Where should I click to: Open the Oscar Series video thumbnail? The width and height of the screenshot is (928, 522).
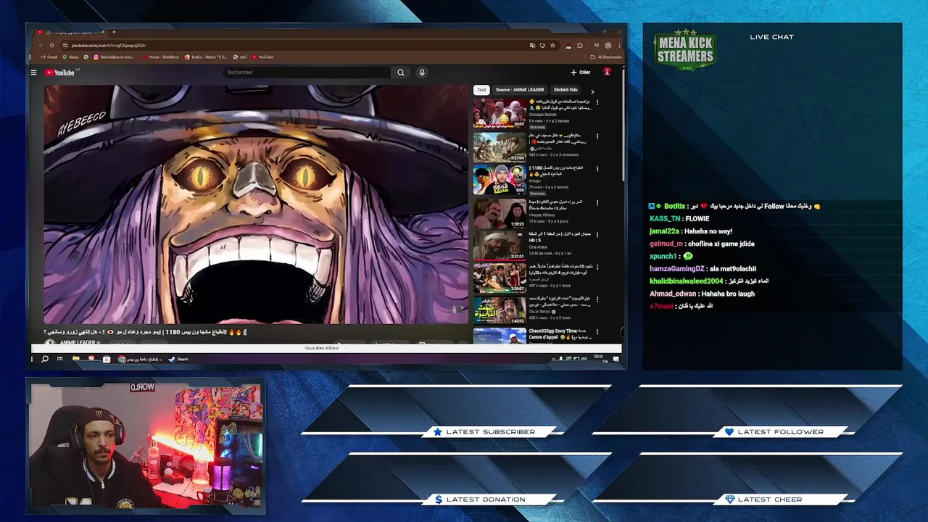(x=500, y=311)
